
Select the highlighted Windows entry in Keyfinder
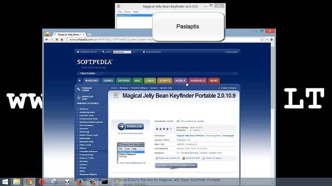click(x=135, y=16)
